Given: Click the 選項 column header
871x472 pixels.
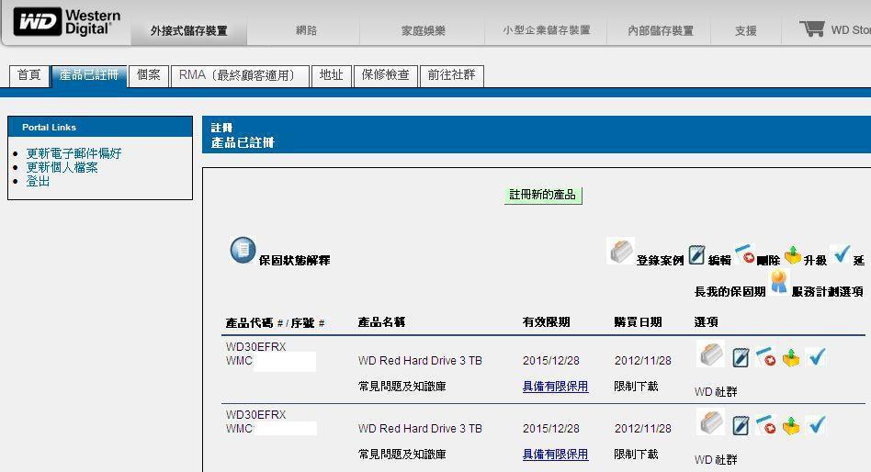Looking at the screenshot, I should coord(706,322).
